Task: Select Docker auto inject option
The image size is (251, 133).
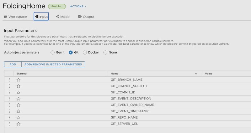Action: pyautogui.click(x=85, y=53)
